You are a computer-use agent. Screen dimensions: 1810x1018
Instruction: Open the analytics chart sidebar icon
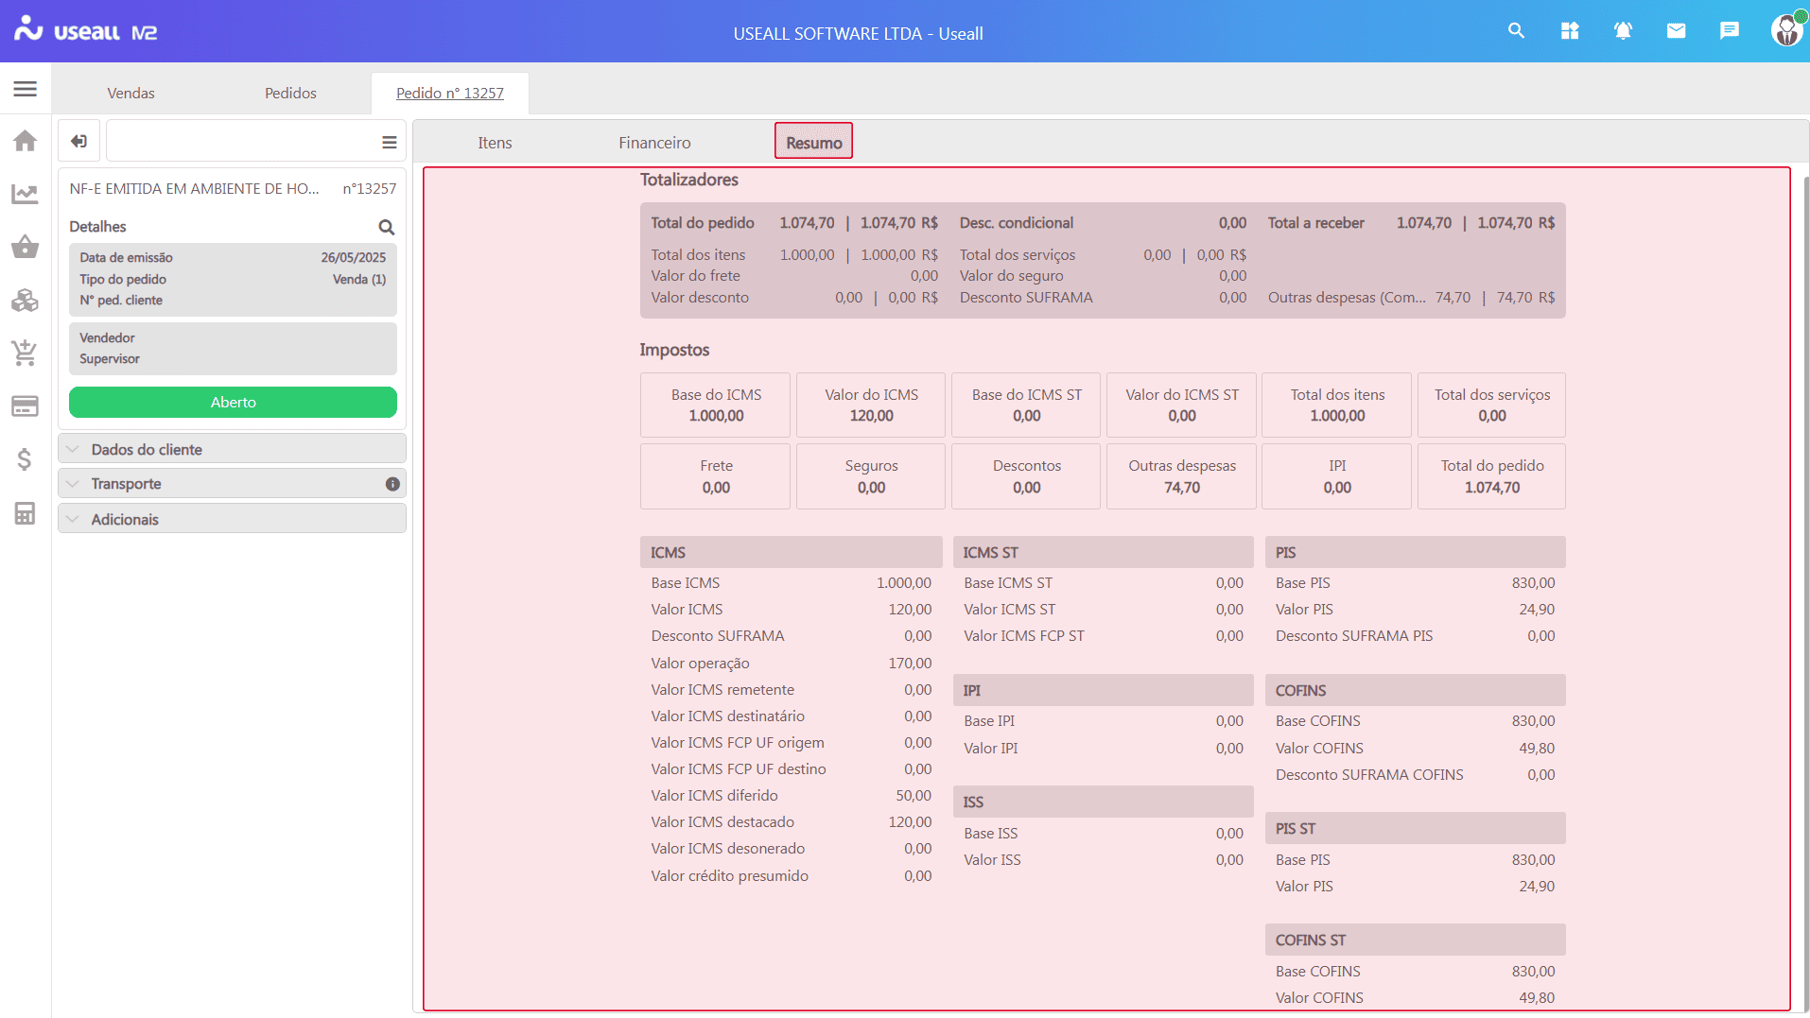26,195
